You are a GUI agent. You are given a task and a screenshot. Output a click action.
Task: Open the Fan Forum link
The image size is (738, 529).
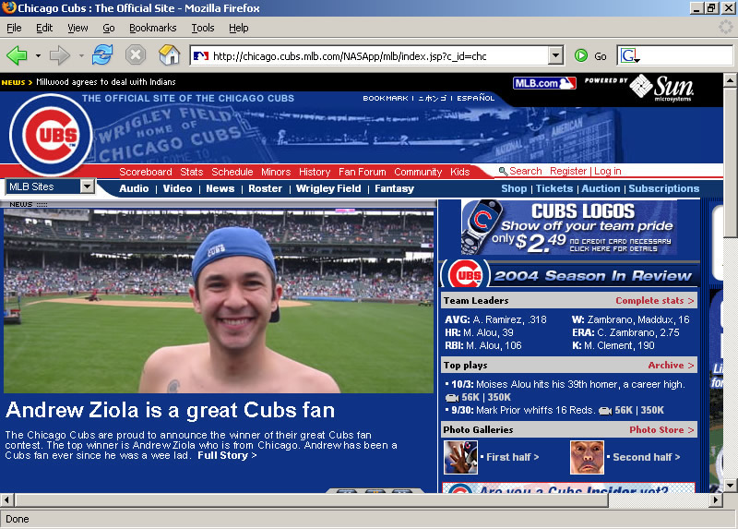tap(362, 172)
